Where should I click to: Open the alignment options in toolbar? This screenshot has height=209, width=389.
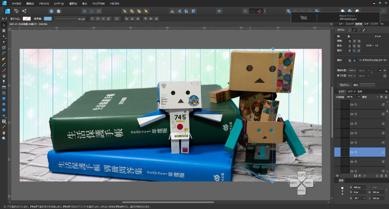tap(220, 11)
